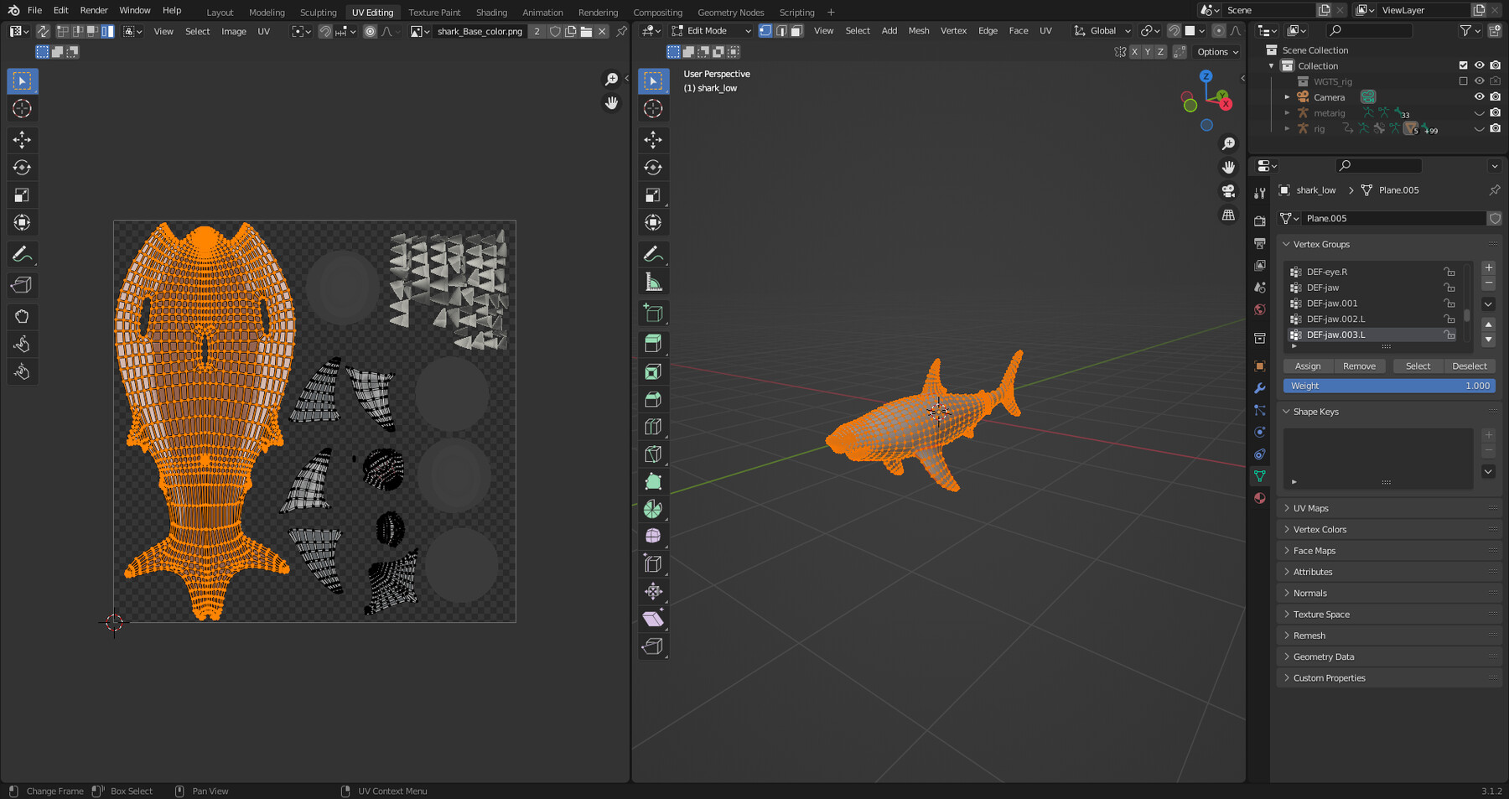Image resolution: width=1509 pixels, height=799 pixels.
Task: Enable the WGTS_rig collection checkbox
Action: (1462, 81)
